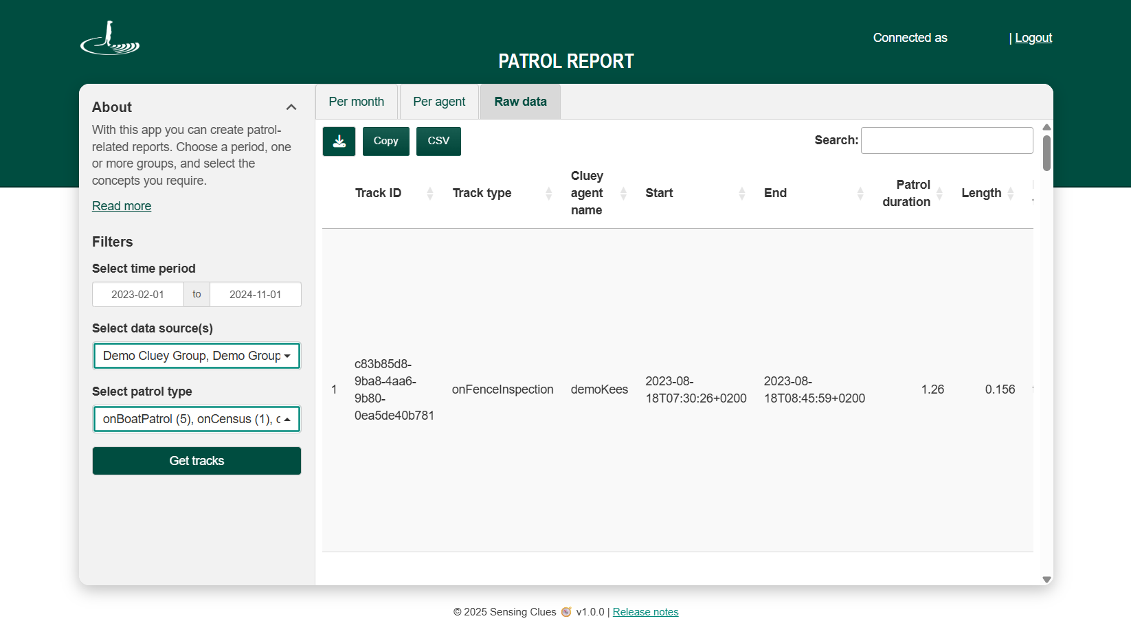Download table data via download icon
This screenshot has width=1131, height=623.
pos(339,141)
